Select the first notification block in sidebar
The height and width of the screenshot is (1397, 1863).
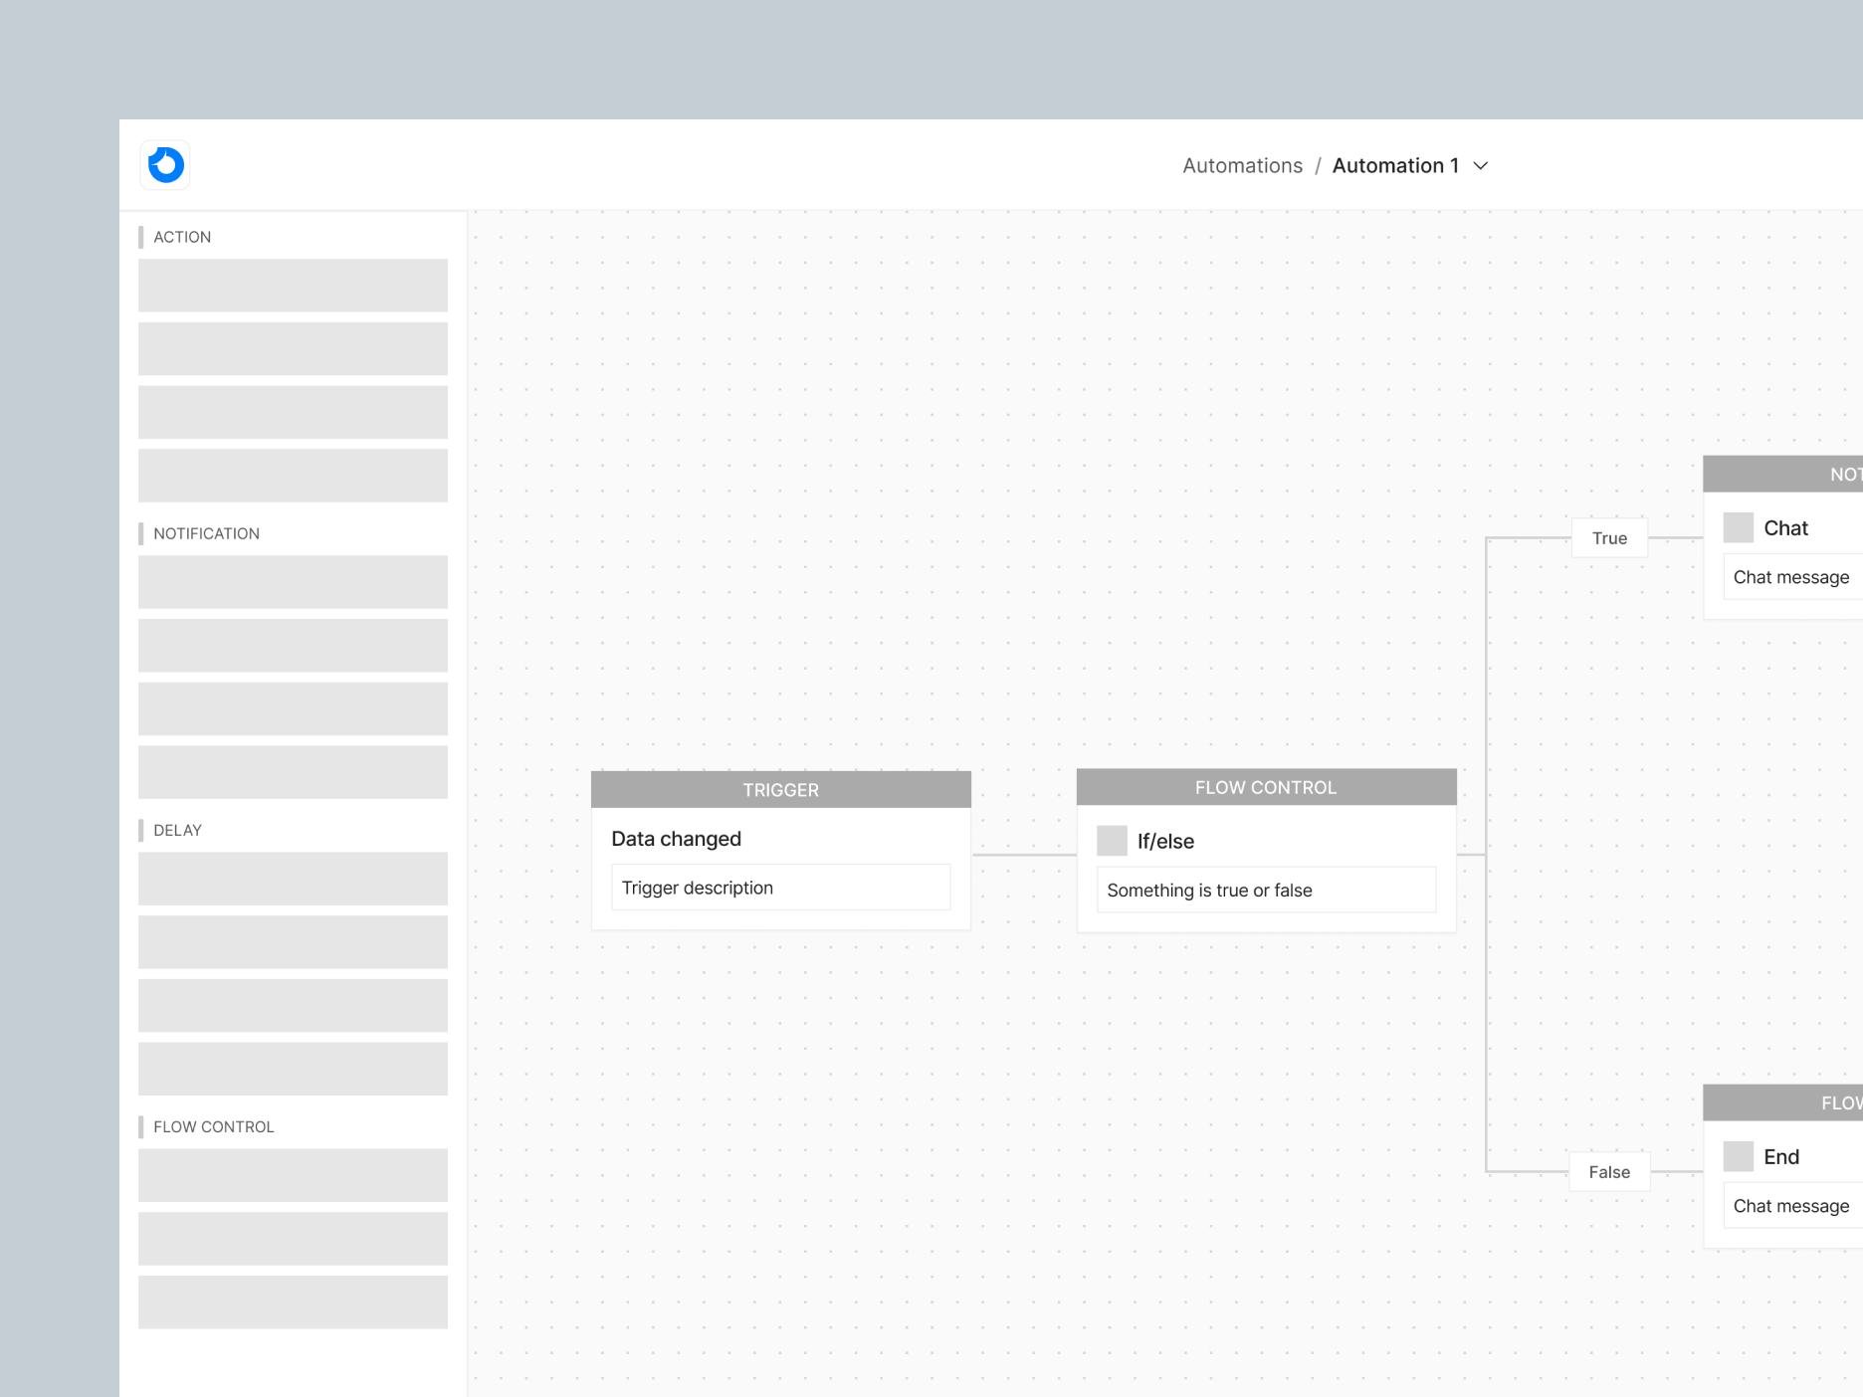point(293,582)
